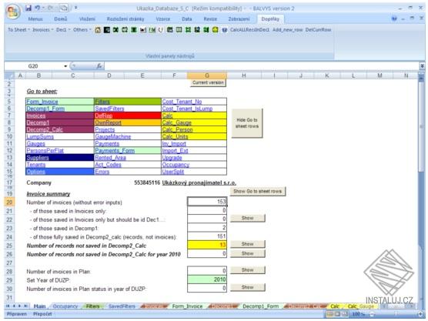Switch to the Form_Invoice sheet tab

pyautogui.click(x=187, y=306)
